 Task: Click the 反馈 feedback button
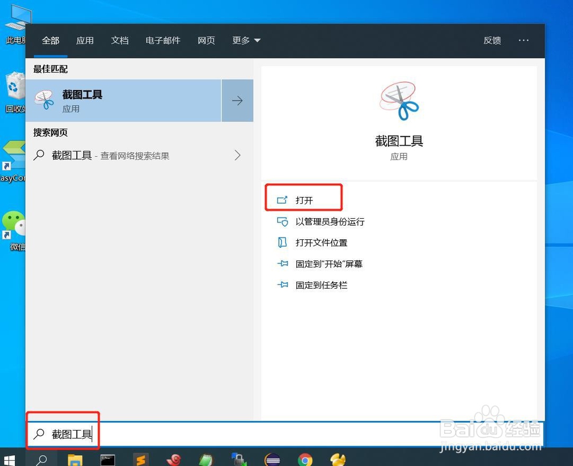point(492,40)
